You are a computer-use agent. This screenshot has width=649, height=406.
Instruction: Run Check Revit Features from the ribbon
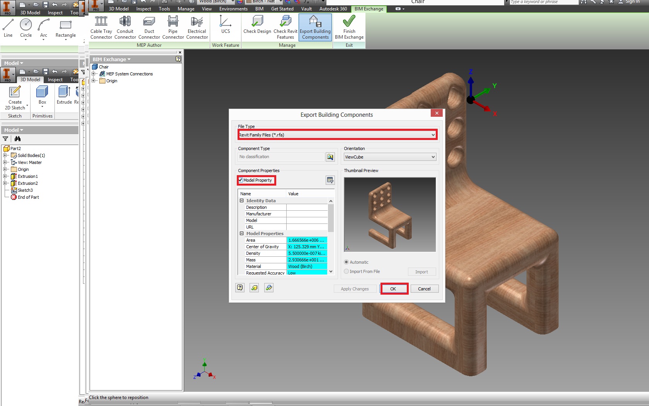(285, 27)
